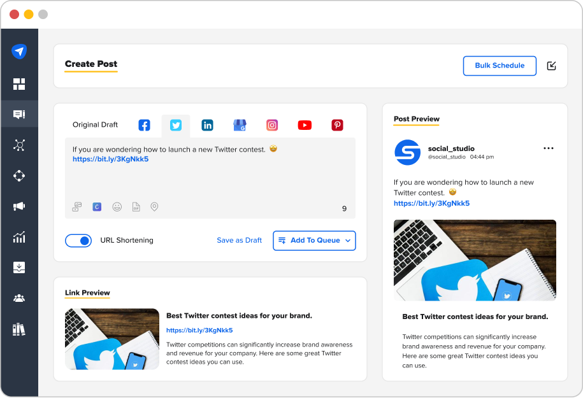Switch to the Original Draft tab
Screen dimensions: 583x398
(x=95, y=125)
